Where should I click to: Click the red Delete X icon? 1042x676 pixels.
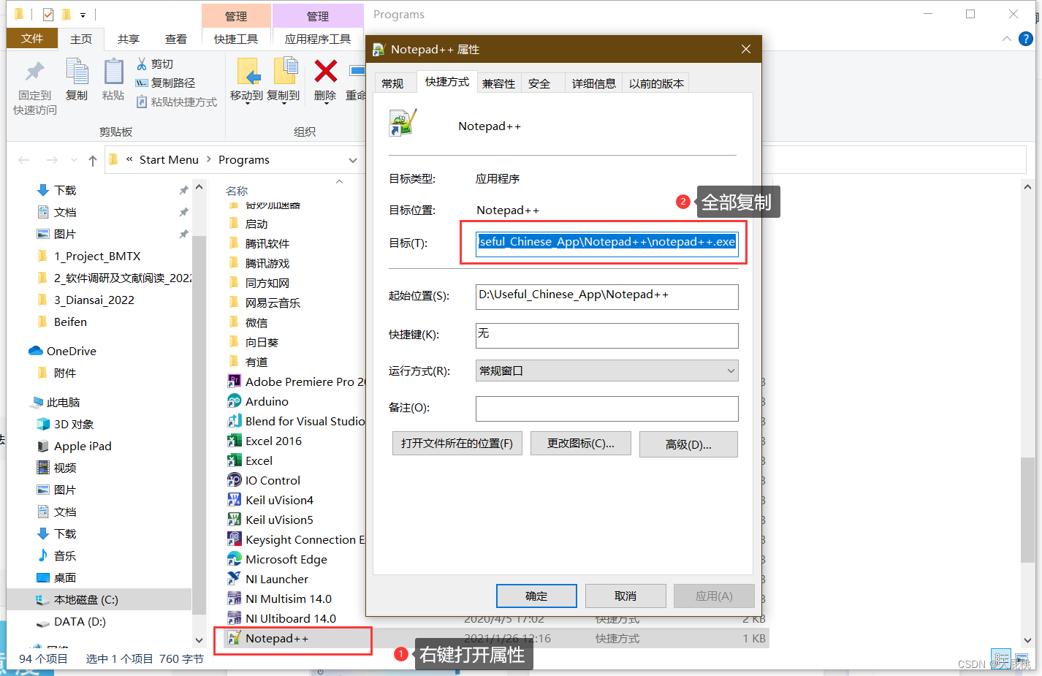click(x=325, y=71)
